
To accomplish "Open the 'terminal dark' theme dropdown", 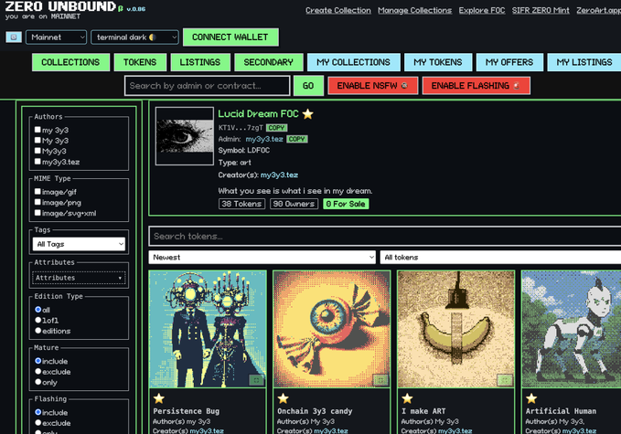I will pyautogui.click(x=134, y=37).
